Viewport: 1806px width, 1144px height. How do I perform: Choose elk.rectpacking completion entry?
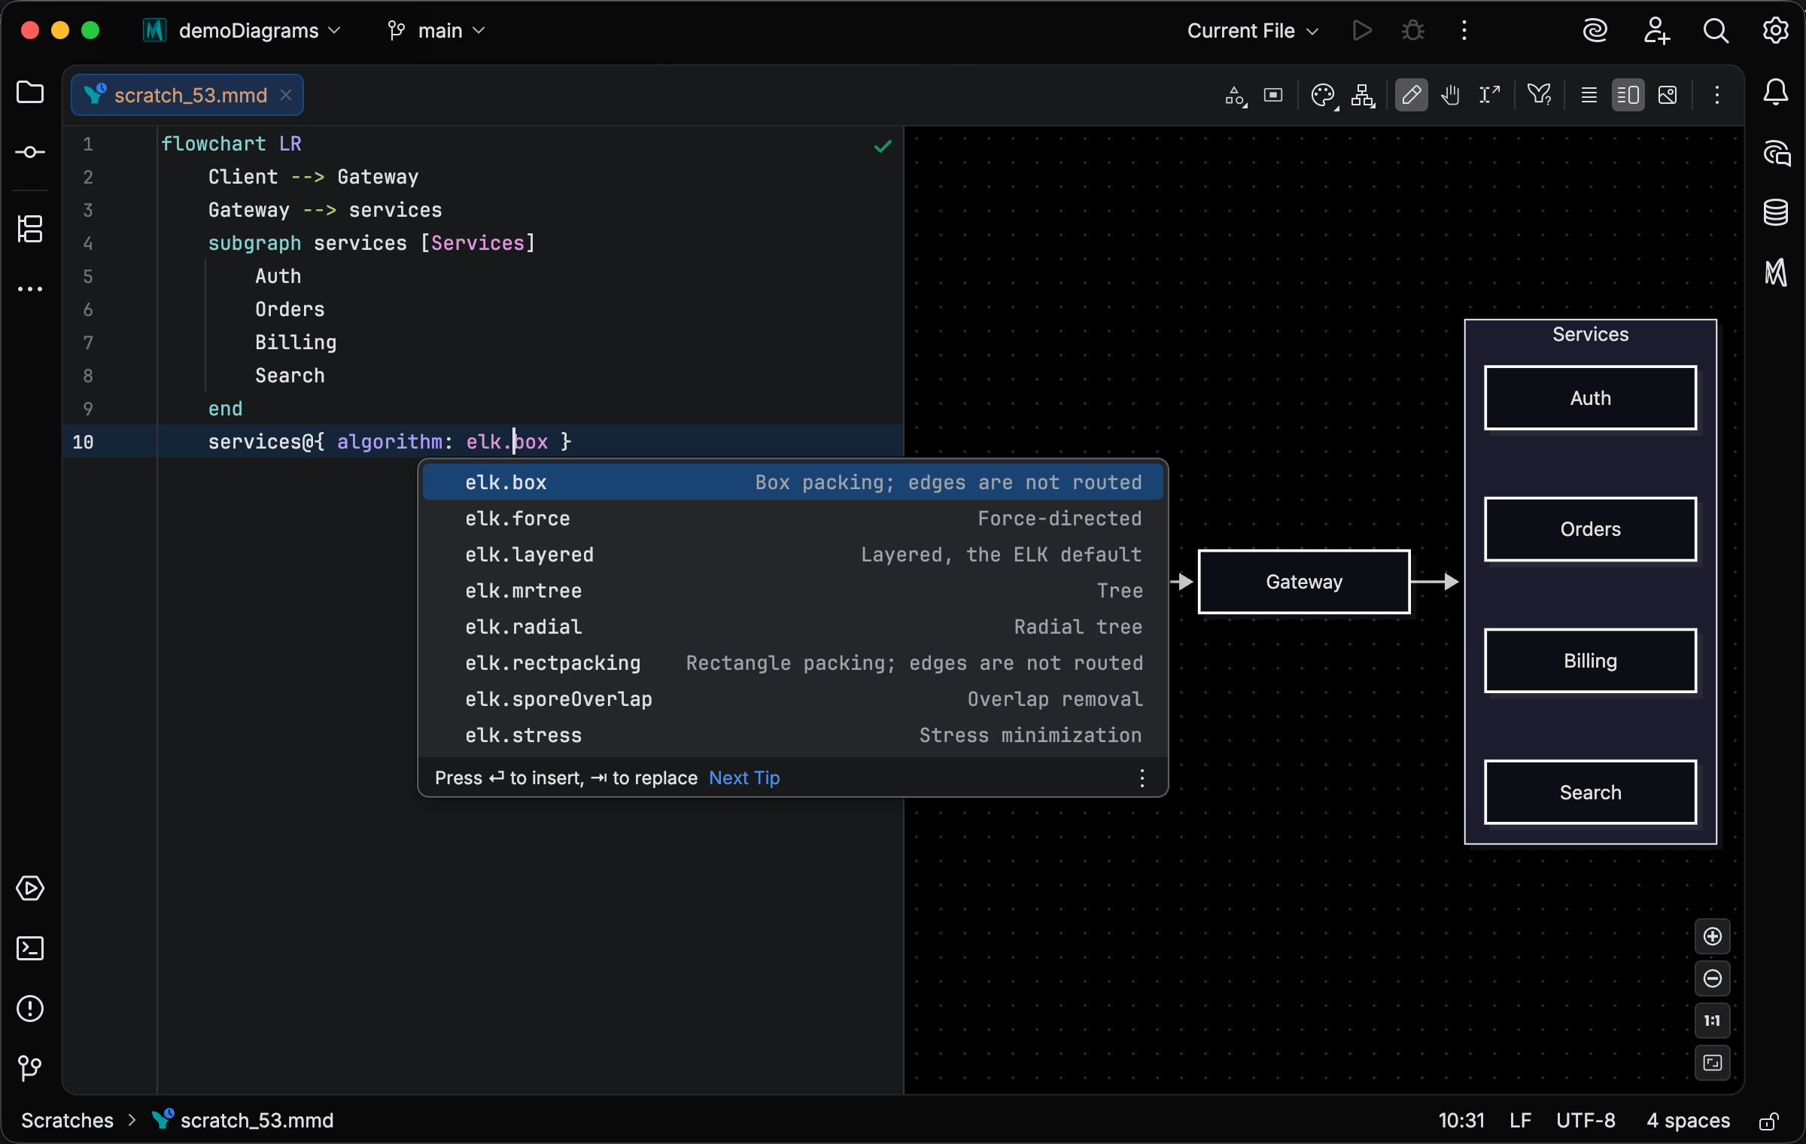point(793,663)
